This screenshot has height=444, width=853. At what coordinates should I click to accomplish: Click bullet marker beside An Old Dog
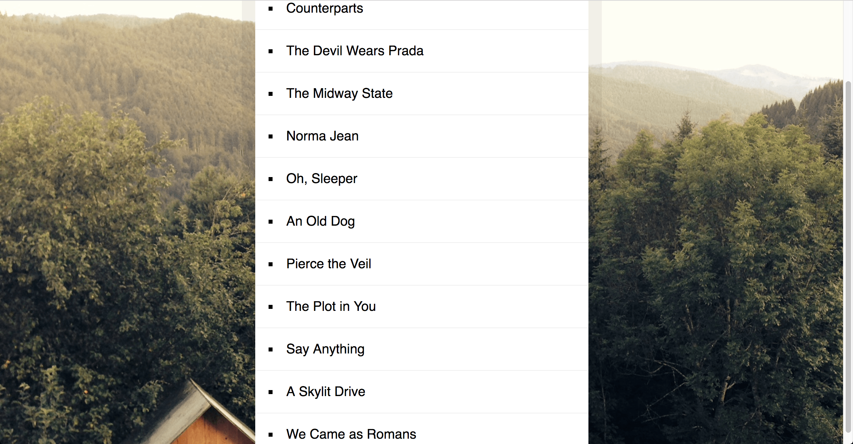pyautogui.click(x=271, y=222)
